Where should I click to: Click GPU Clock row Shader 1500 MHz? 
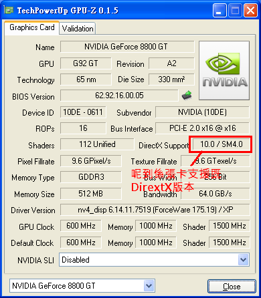click(230, 226)
